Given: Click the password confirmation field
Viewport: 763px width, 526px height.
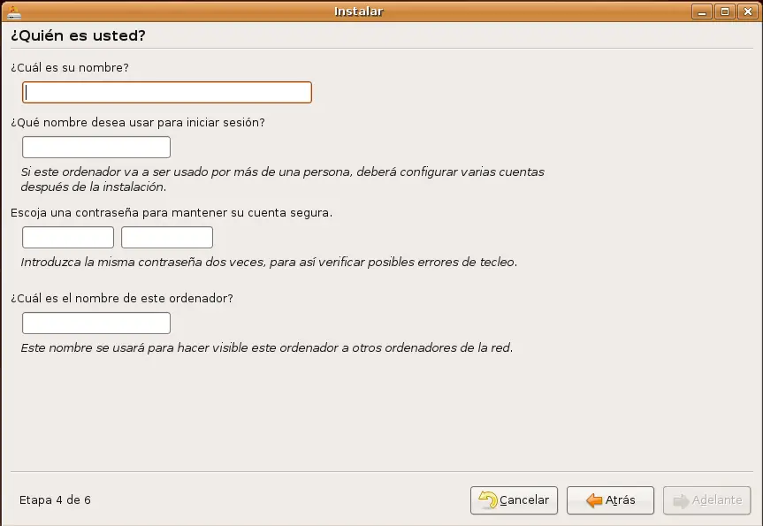Looking at the screenshot, I should tap(167, 238).
